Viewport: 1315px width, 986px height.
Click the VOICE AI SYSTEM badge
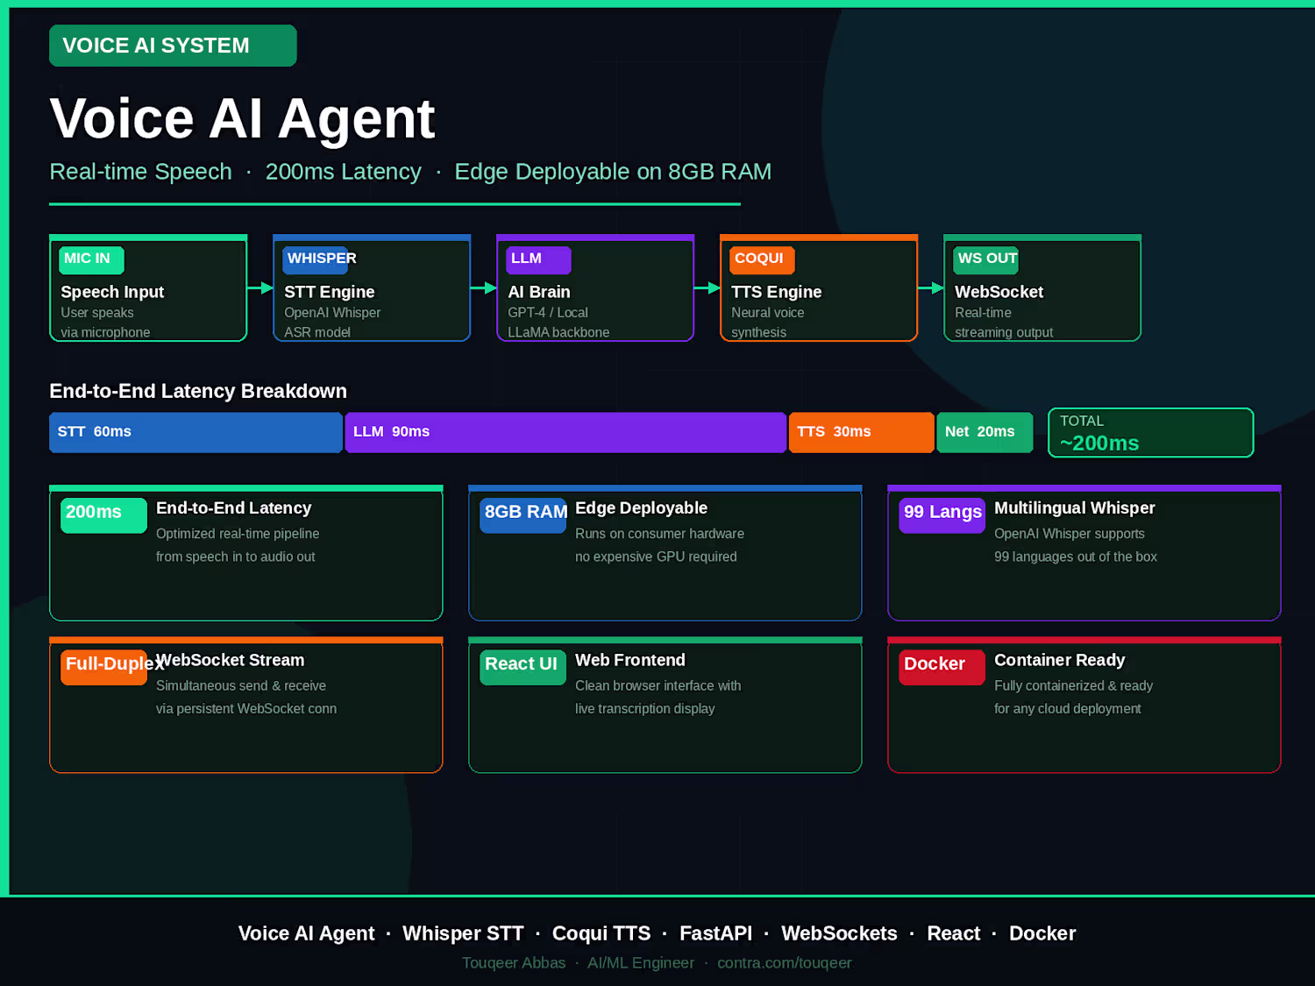[173, 46]
